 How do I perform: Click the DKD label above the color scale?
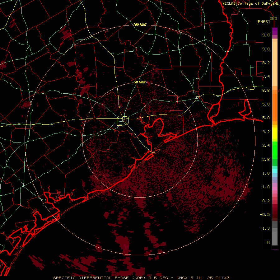(x=273, y=19)
